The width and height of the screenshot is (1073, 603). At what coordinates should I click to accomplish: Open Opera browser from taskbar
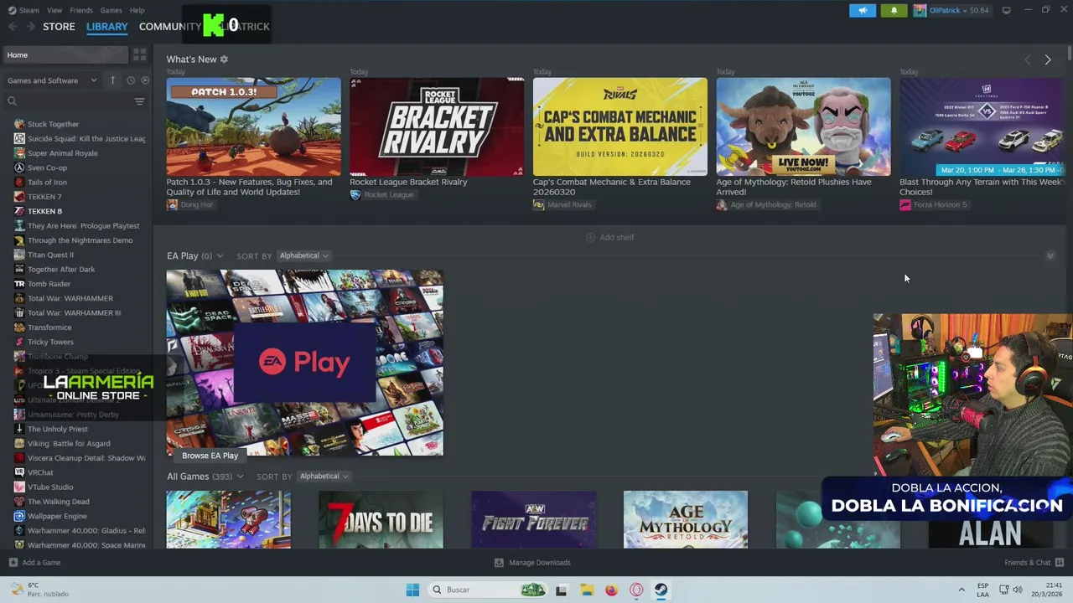point(636,590)
